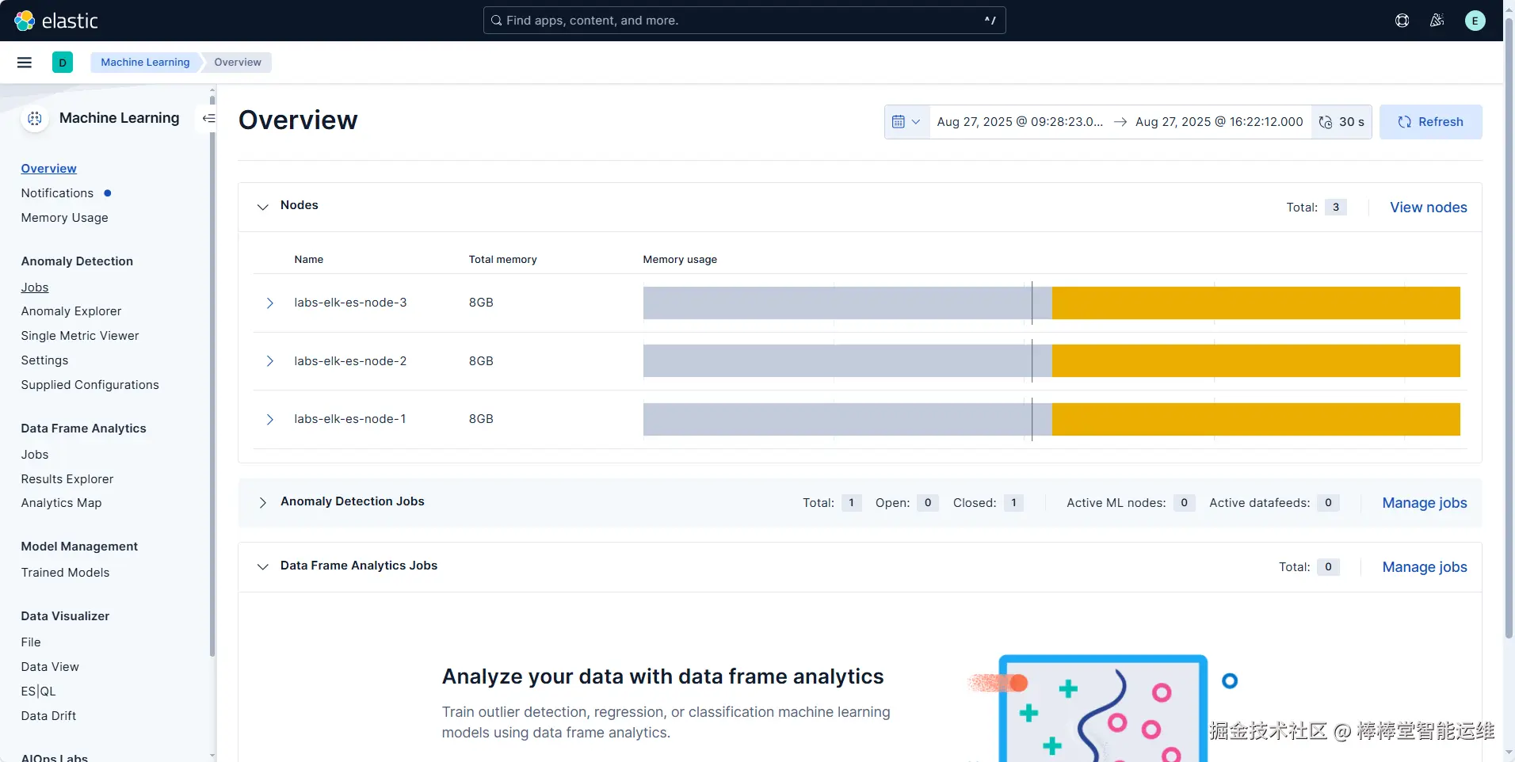Click the Machine Learning app icon
The image size is (1515, 762).
click(x=35, y=118)
